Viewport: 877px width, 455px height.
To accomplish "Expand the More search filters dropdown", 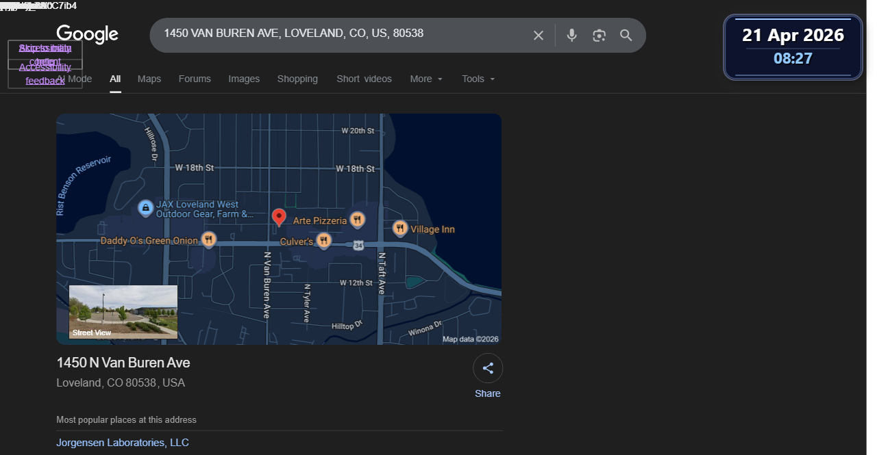I will click(426, 79).
